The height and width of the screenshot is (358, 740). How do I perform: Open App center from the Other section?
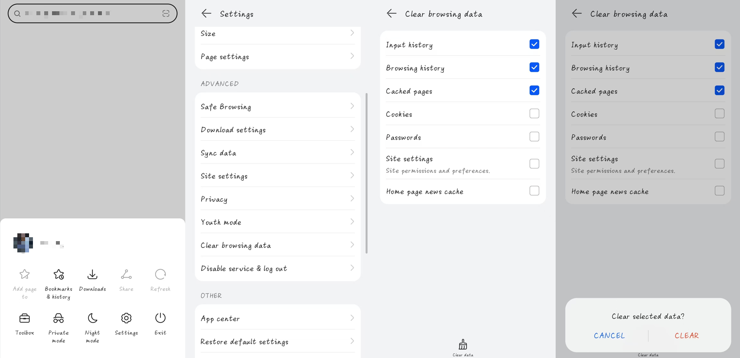coord(277,318)
